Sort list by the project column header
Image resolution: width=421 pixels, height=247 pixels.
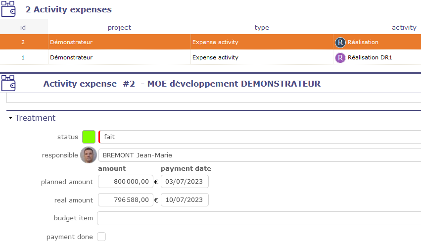click(119, 28)
